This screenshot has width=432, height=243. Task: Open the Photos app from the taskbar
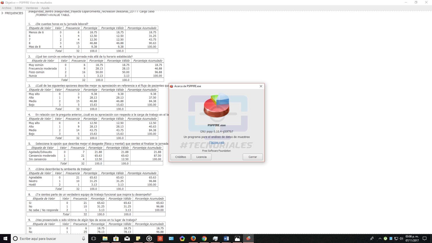tap(237, 238)
